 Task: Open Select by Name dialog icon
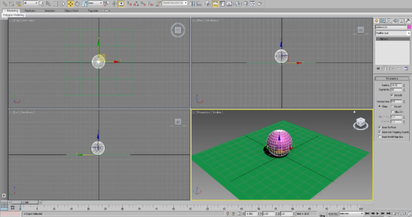[49, 4]
